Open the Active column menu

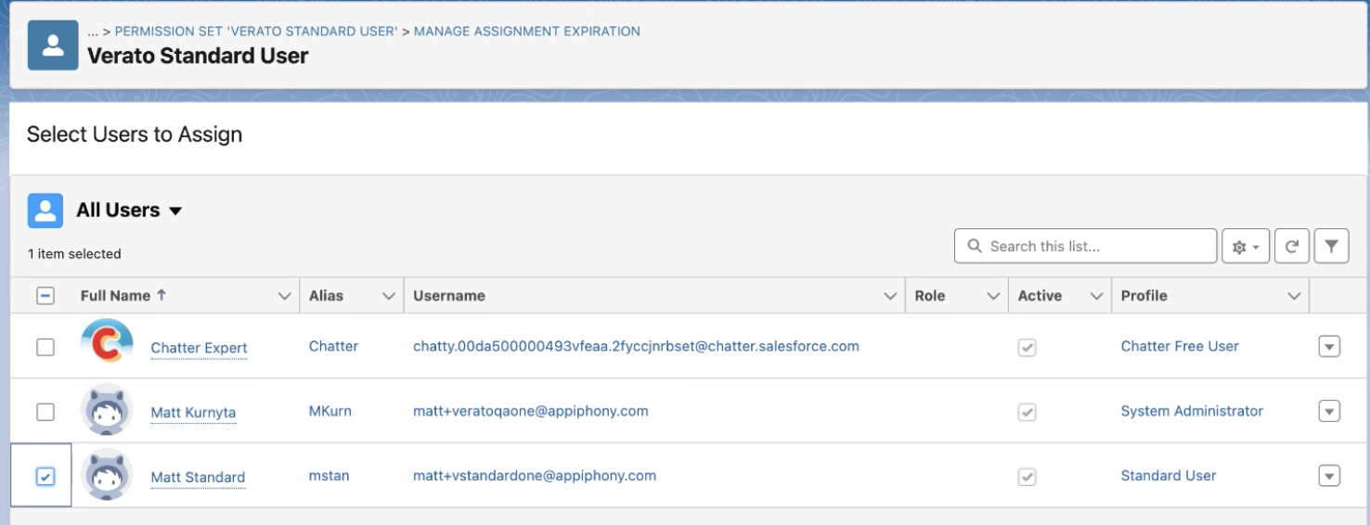click(x=1096, y=296)
